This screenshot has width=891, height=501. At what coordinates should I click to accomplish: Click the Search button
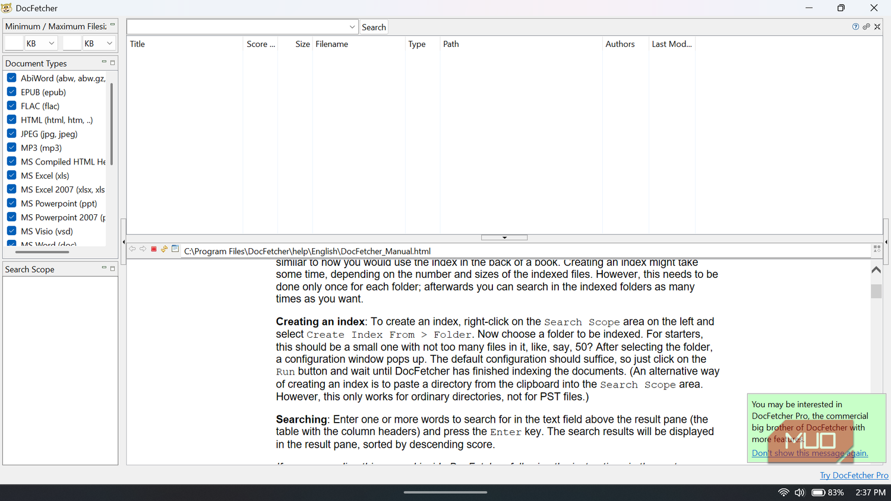[374, 27]
